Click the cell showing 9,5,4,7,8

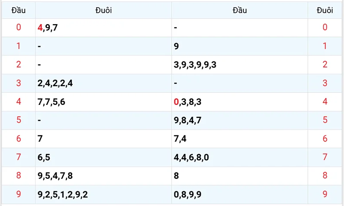click(x=104, y=176)
